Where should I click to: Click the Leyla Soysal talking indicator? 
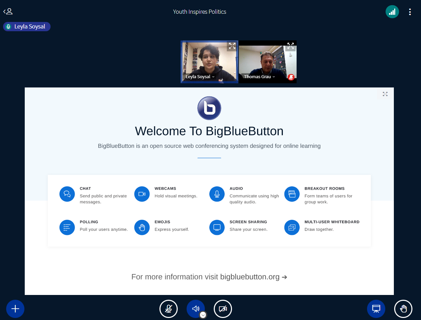(27, 27)
